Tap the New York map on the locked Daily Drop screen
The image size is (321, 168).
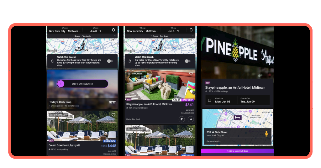coord(82,46)
